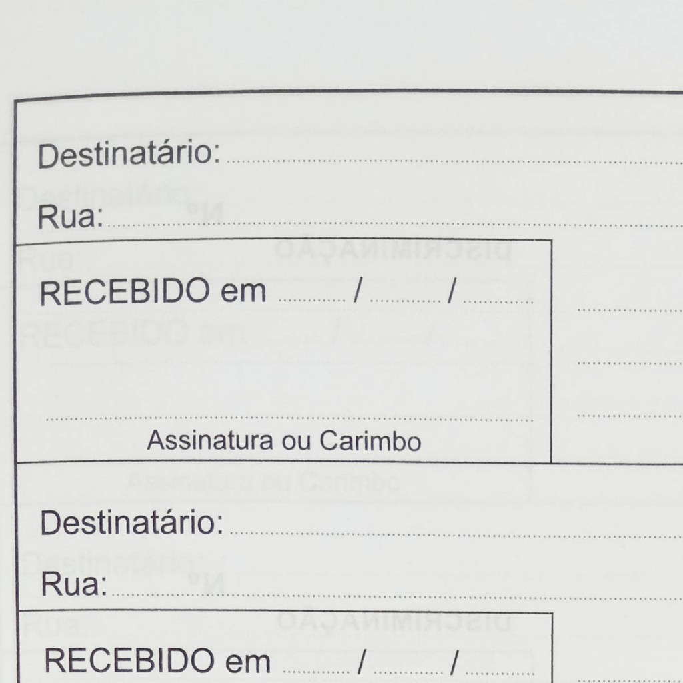Click the upper Rua label
Screen dimensions: 683x683
[x=70, y=218]
